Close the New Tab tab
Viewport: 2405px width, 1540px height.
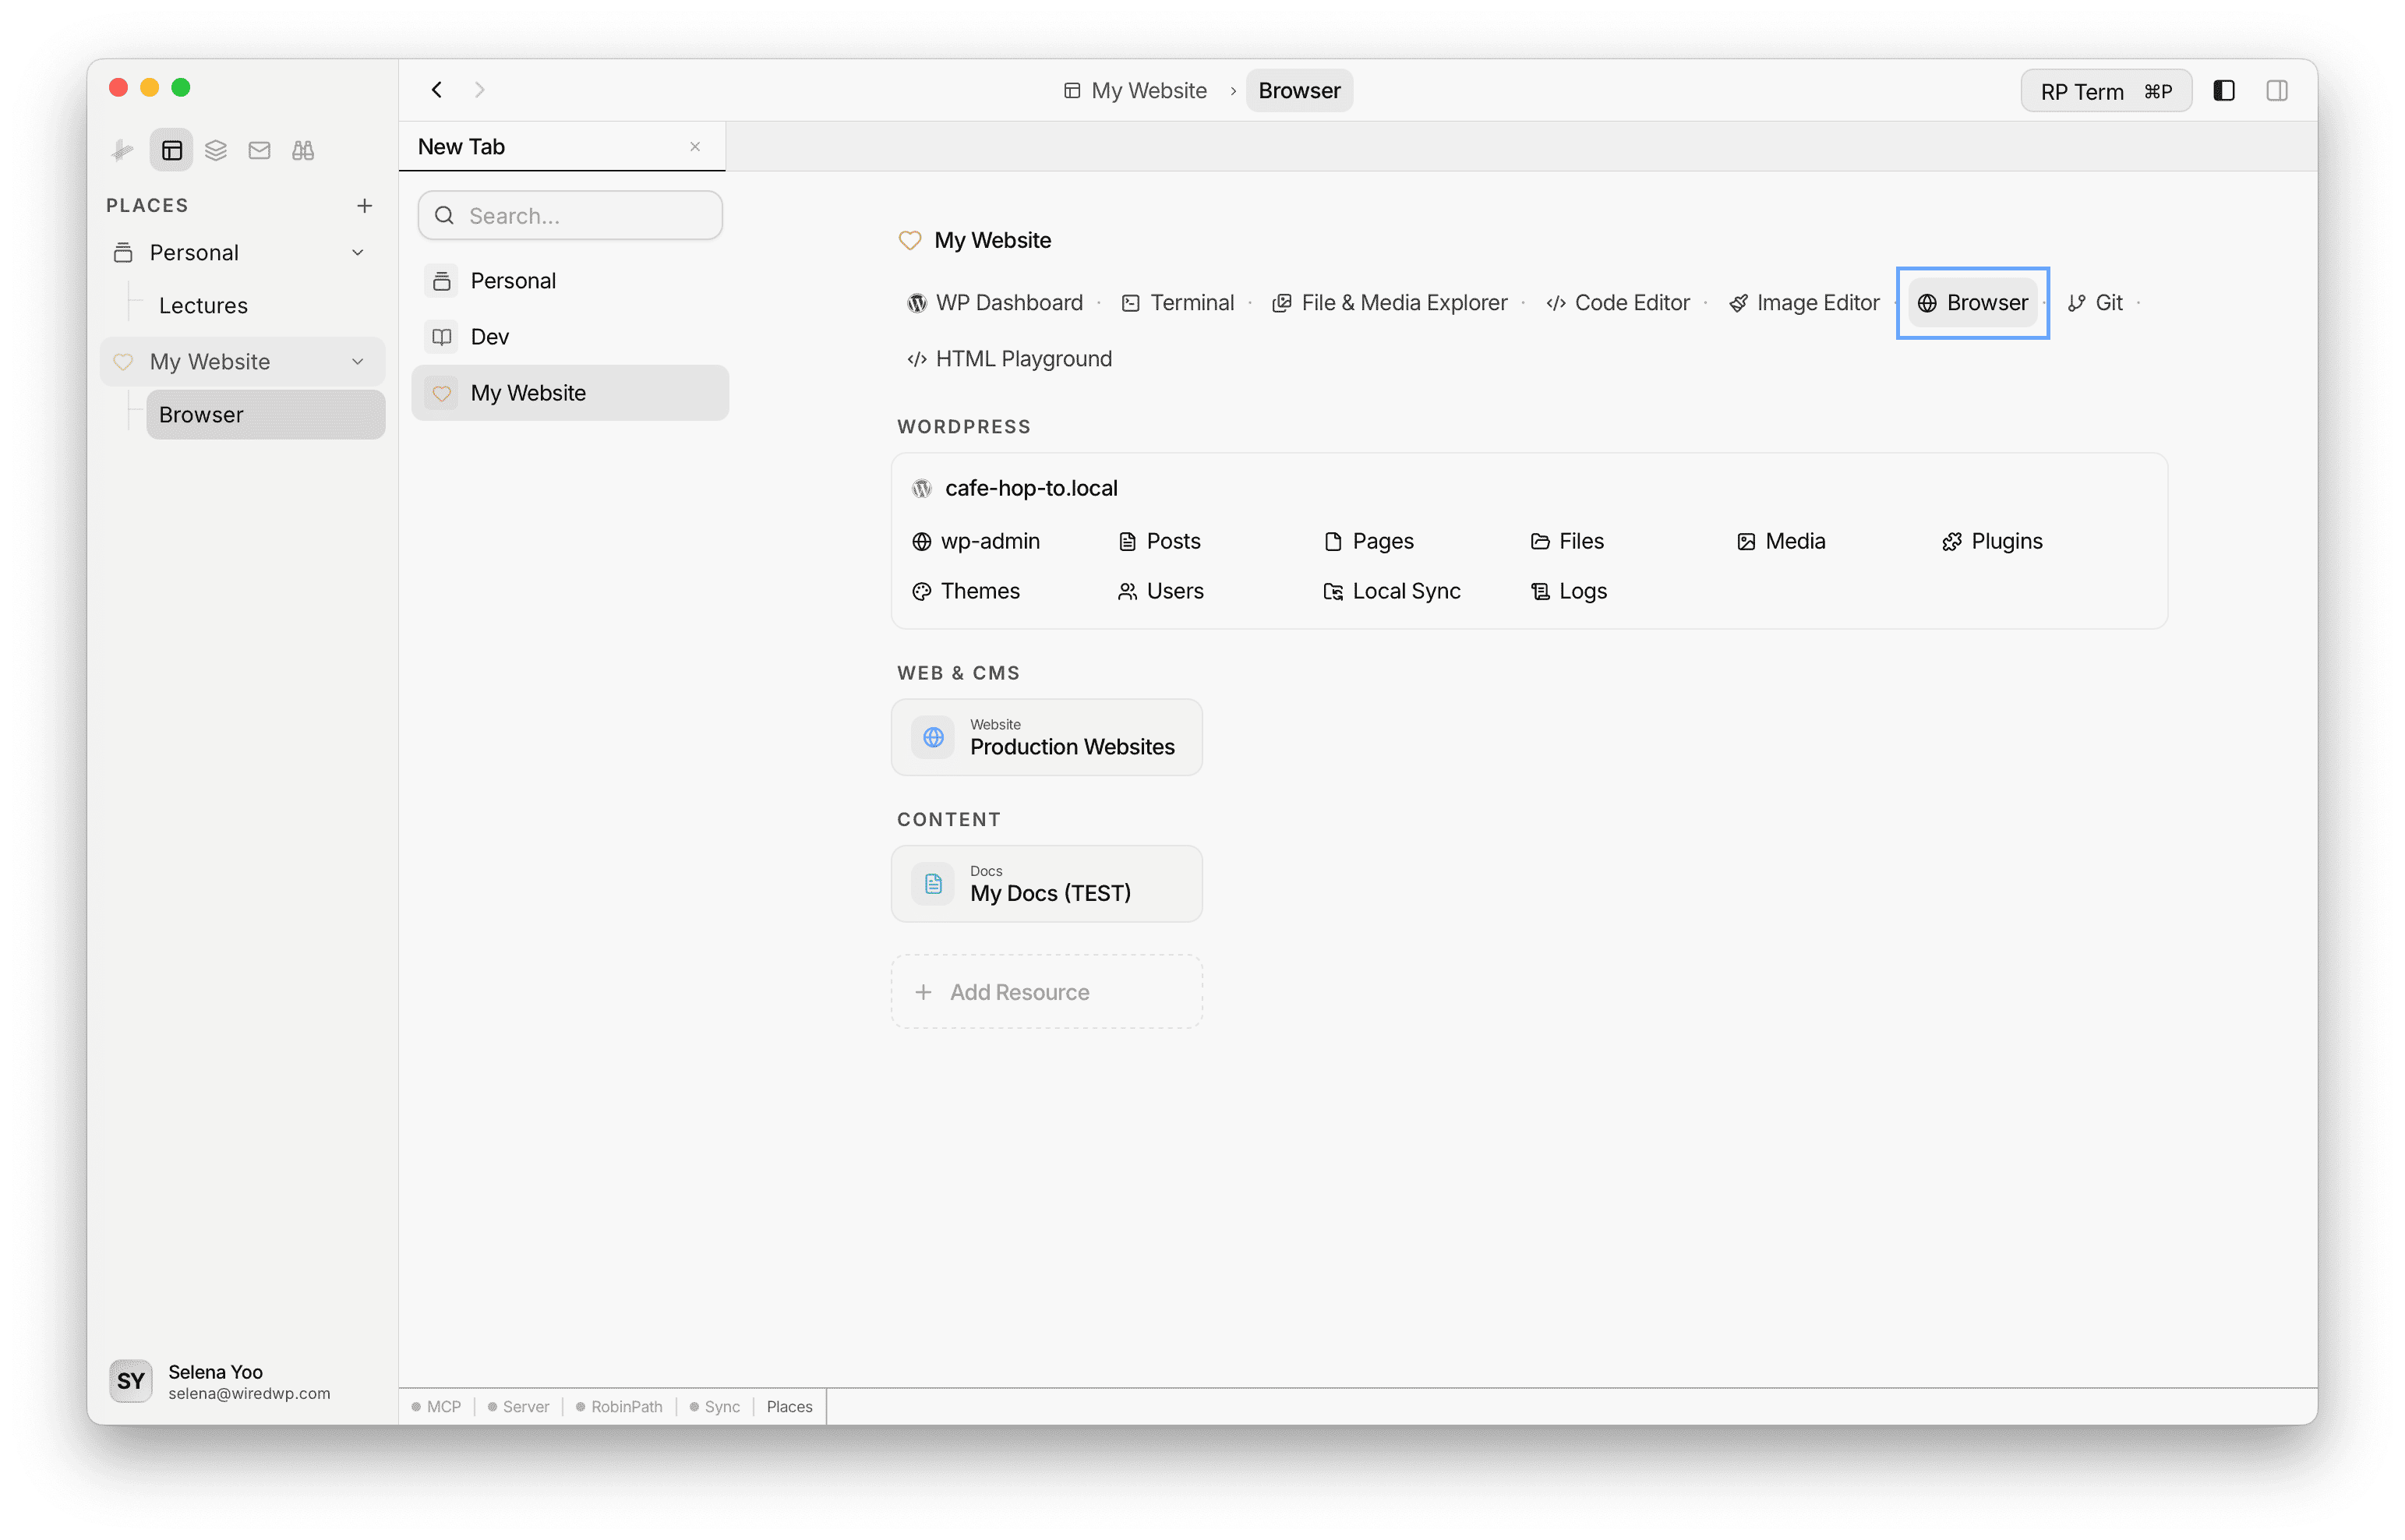click(695, 147)
